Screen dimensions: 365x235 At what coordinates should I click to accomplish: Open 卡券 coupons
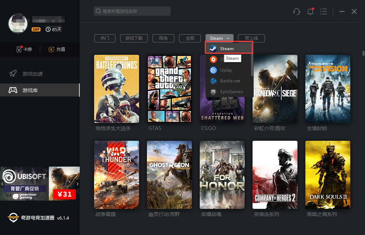tap(24, 49)
